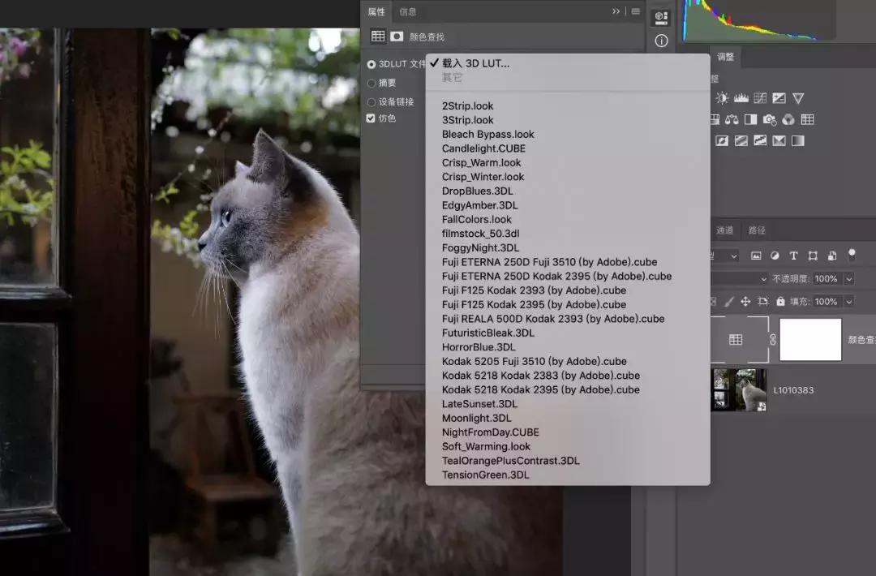Expand the properties panel double-chevron
This screenshot has height=576, width=876.
click(x=616, y=11)
